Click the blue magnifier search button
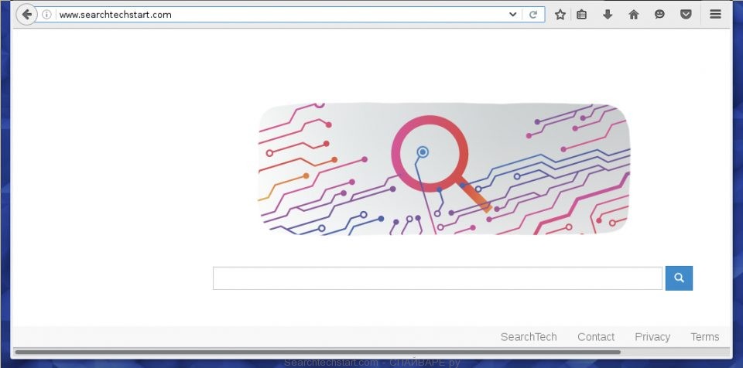Viewport: 743px width, 368px height. [x=679, y=278]
